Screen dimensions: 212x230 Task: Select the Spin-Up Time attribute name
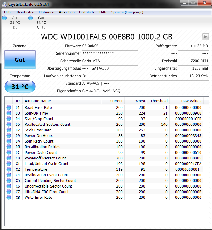36,113
